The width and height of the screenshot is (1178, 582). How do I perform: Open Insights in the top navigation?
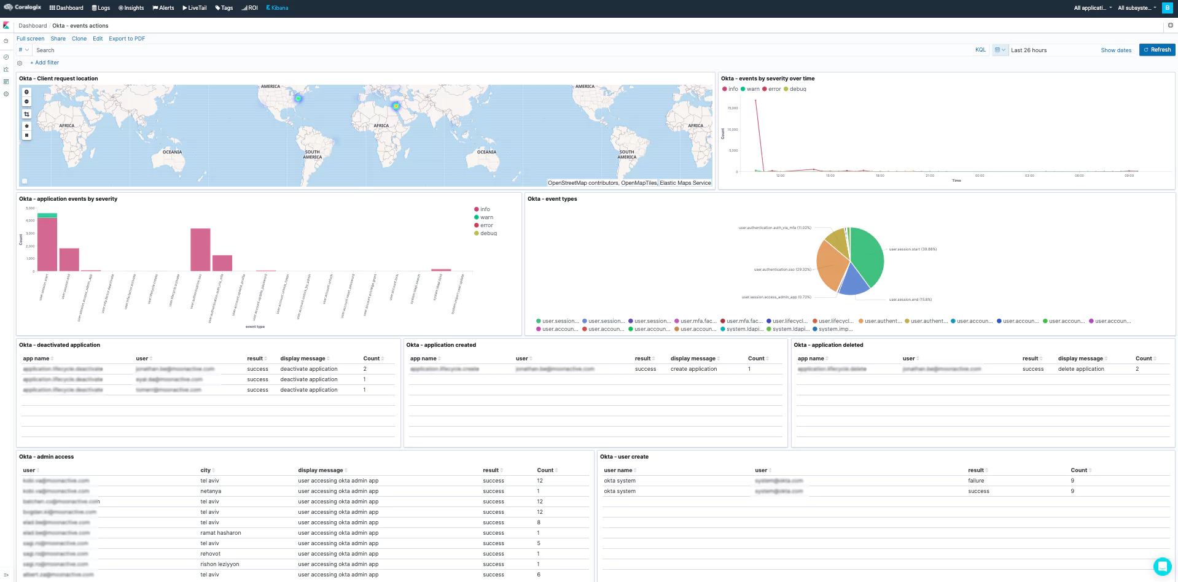coord(131,8)
